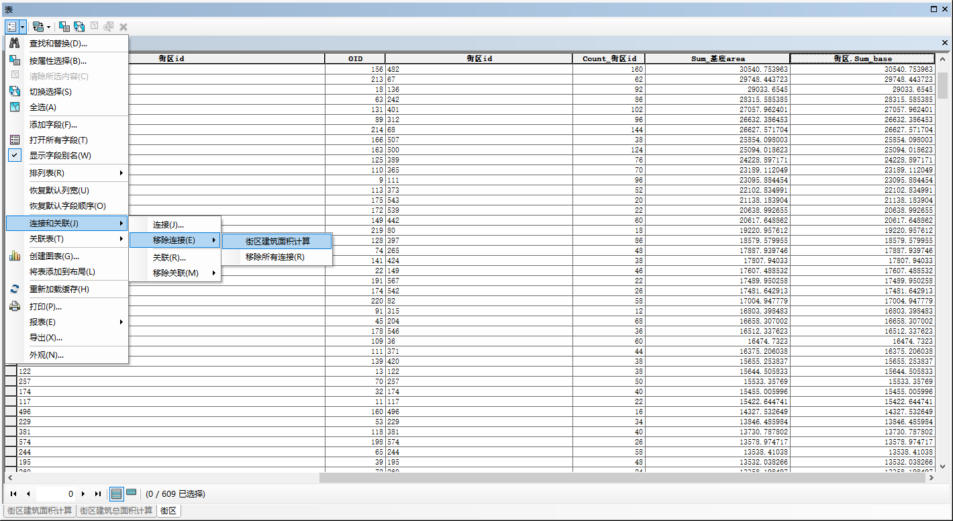Click the record number input field
This screenshot has height=521, width=953.
[57, 493]
